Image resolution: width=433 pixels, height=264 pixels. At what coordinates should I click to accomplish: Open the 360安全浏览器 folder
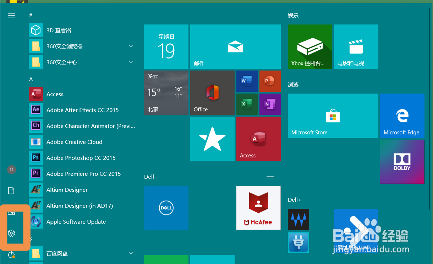(x=82, y=46)
